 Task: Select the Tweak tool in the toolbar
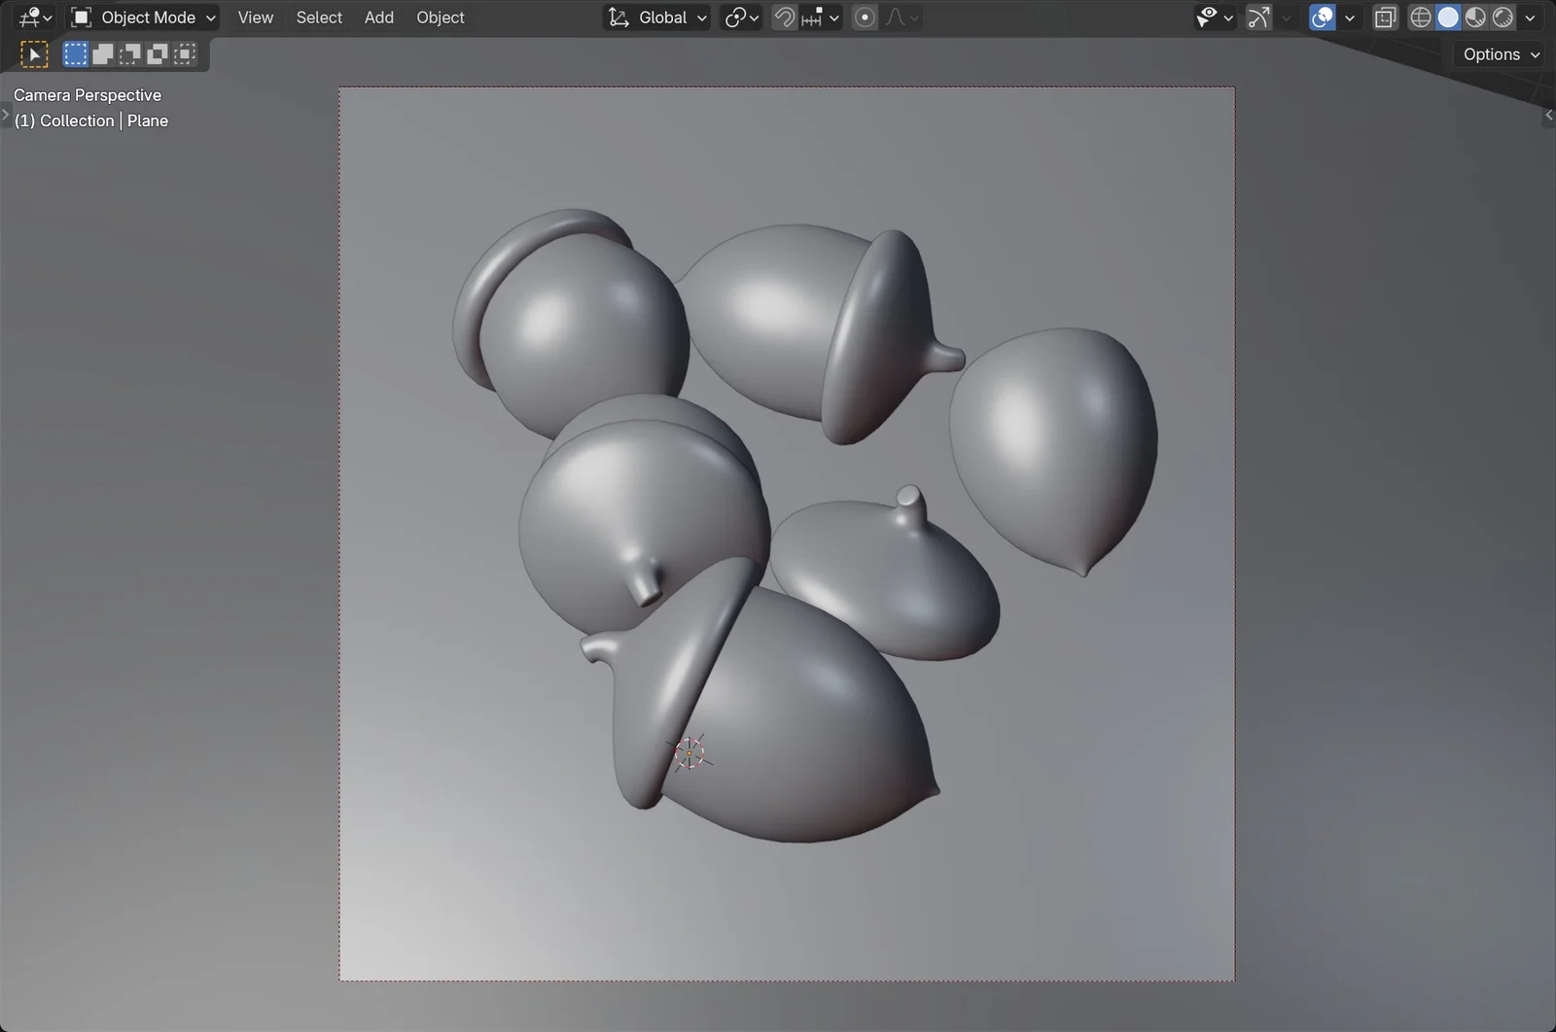34,53
